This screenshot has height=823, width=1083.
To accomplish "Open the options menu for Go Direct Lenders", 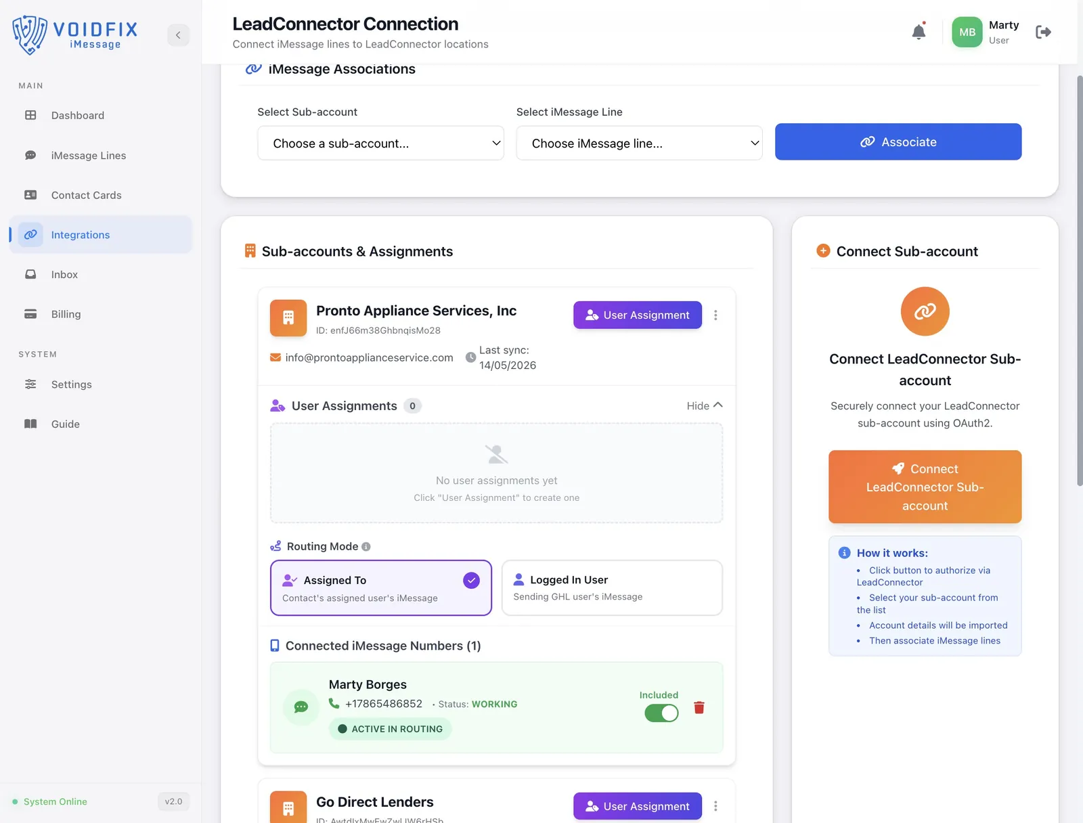I will coord(715,806).
